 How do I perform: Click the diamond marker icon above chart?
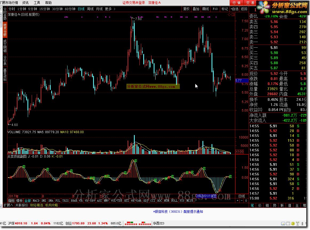pyautogui.click(x=229, y=14)
